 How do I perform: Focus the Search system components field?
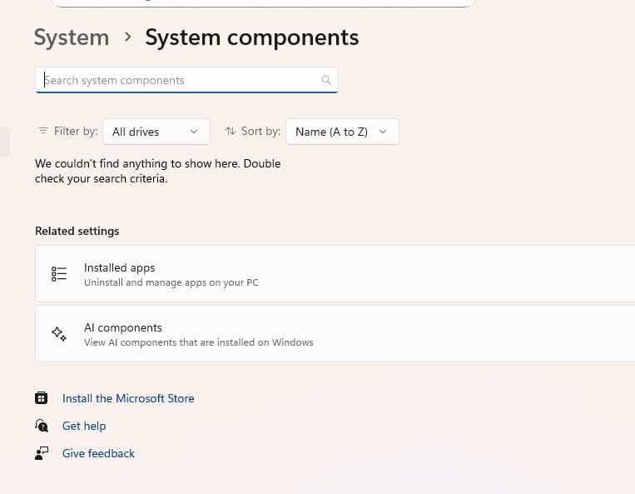(x=179, y=80)
